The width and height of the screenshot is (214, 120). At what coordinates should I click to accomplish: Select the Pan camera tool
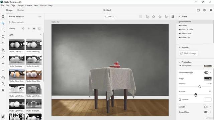[3, 63]
